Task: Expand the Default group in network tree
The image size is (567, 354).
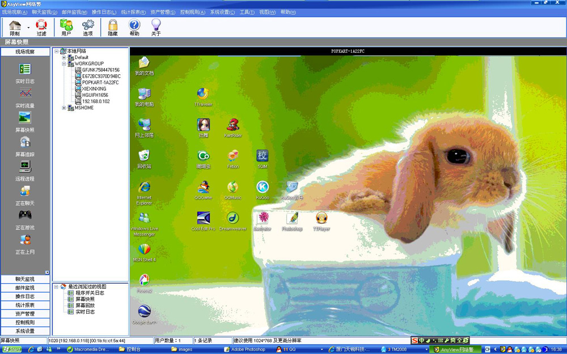Action: pos(64,58)
